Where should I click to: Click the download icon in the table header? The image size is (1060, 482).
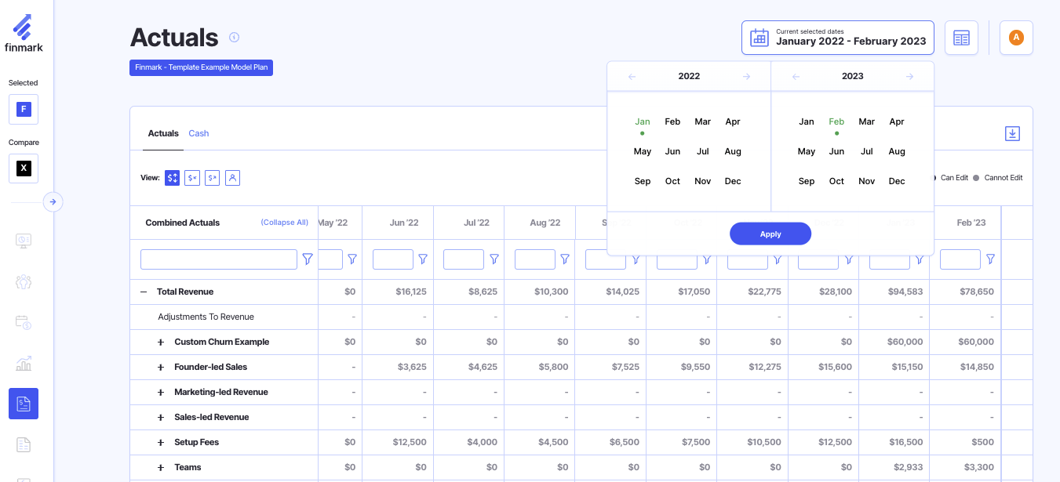[x=1012, y=134]
